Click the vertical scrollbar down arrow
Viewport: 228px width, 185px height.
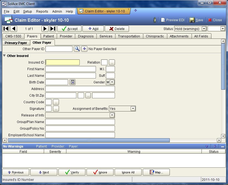coord(223,136)
